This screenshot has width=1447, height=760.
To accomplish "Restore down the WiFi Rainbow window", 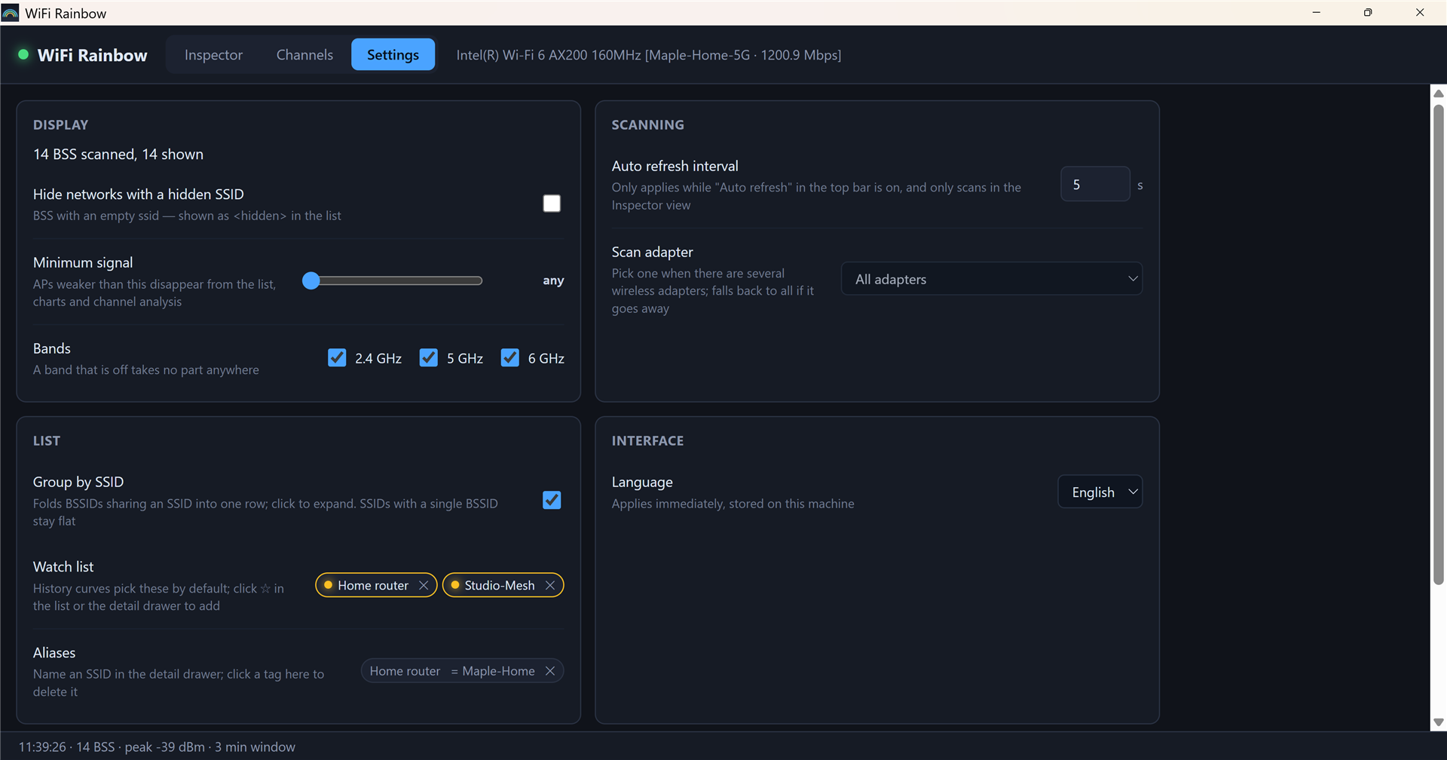I will [1368, 12].
